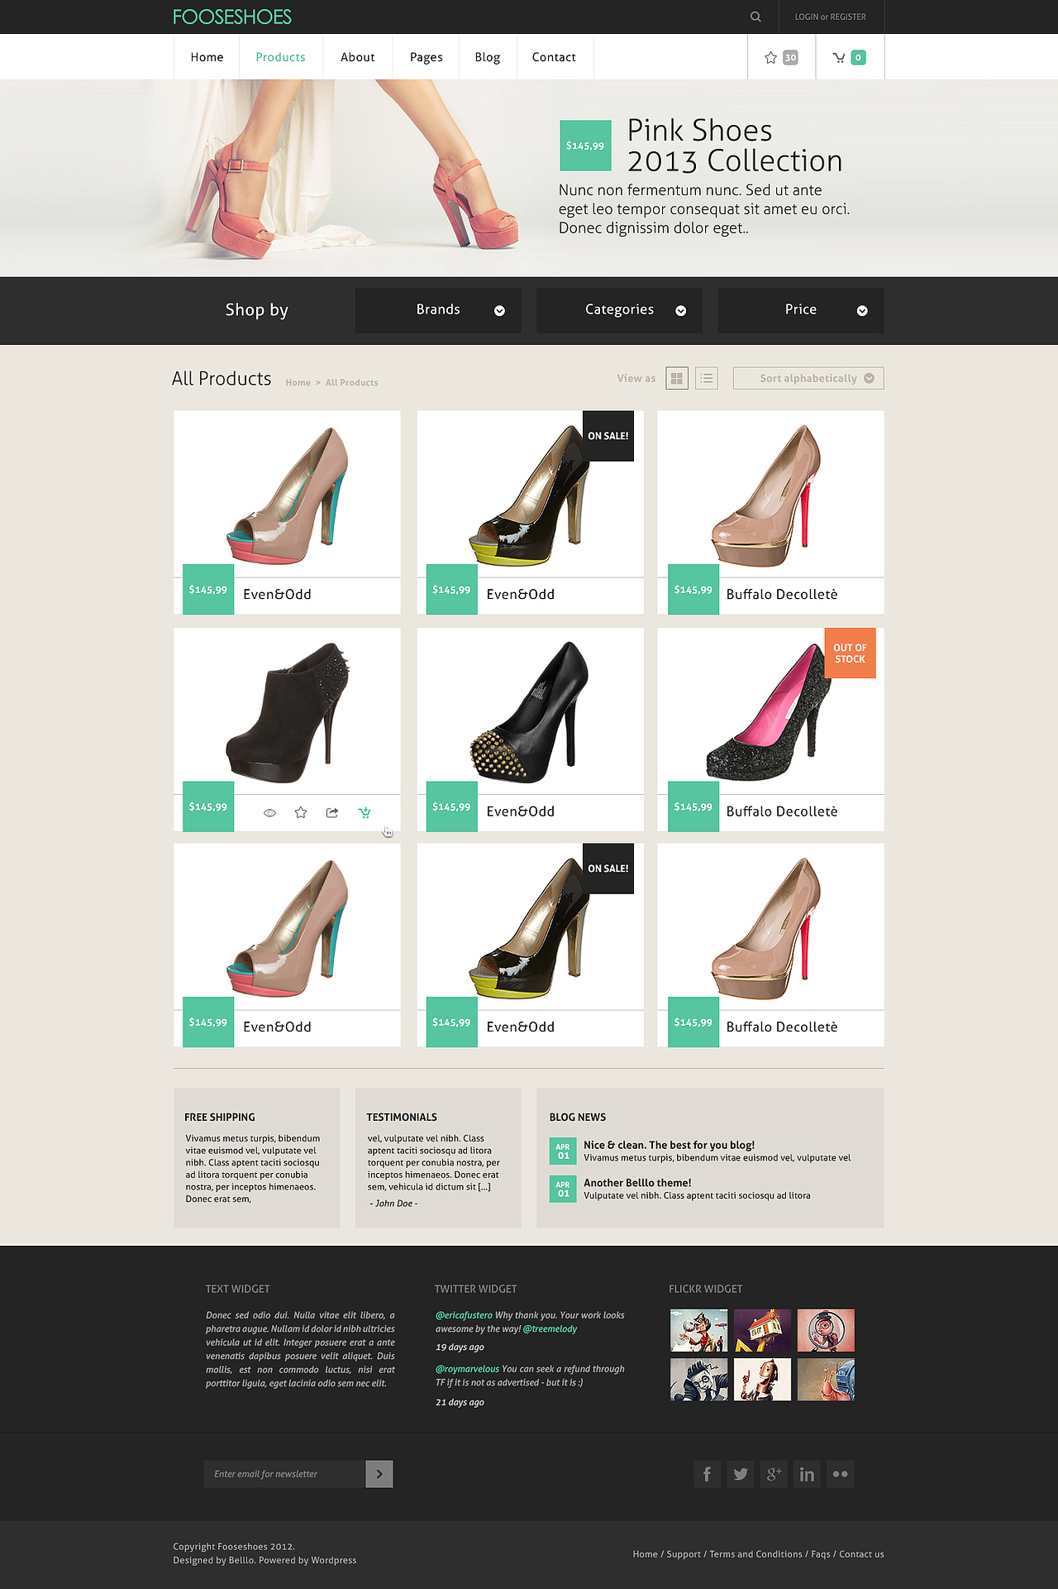Image resolution: width=1058 pixels, height=1589 pixels.
Task: Click the hero banner $145,99 price tag
Action: coord(585,146)
